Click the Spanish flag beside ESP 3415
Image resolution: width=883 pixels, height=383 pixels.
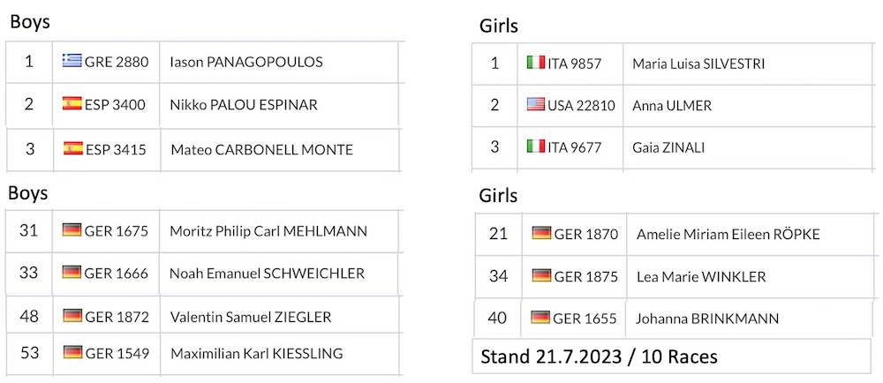click(72, 149)
